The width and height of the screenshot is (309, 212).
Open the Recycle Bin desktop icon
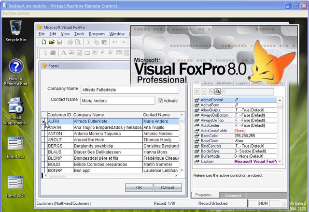click(15, 30)
